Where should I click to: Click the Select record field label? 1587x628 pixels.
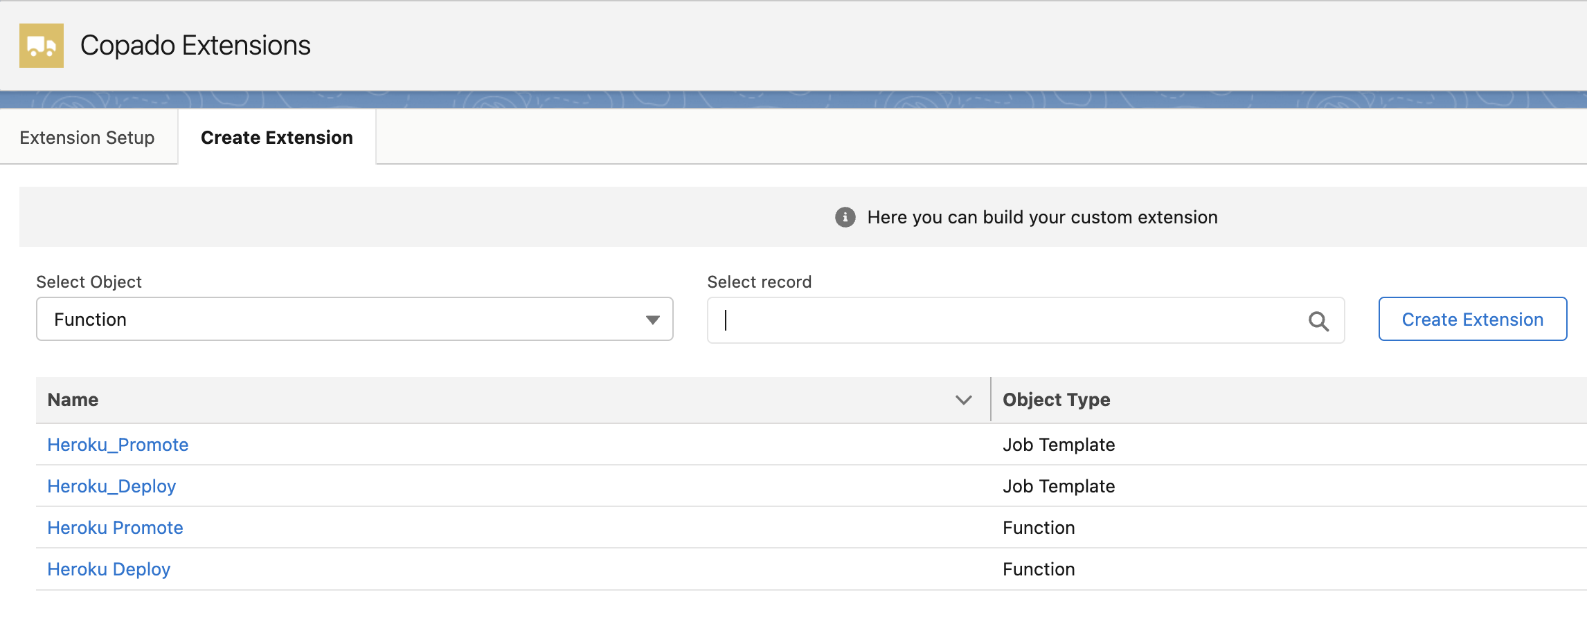759,282
